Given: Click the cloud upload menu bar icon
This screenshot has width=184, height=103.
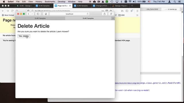Looking at the screenshot, I should pyautogui.click(x=94, y=1).
